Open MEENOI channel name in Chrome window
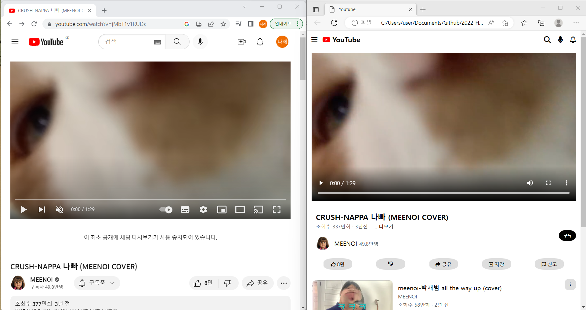The image size is (586, 310). point(42,280)
